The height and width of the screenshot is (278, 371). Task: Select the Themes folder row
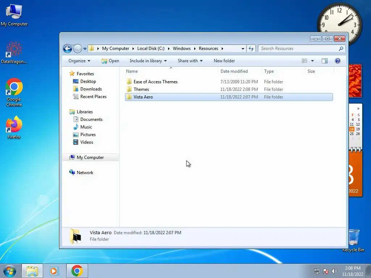[x=229, y=89]
